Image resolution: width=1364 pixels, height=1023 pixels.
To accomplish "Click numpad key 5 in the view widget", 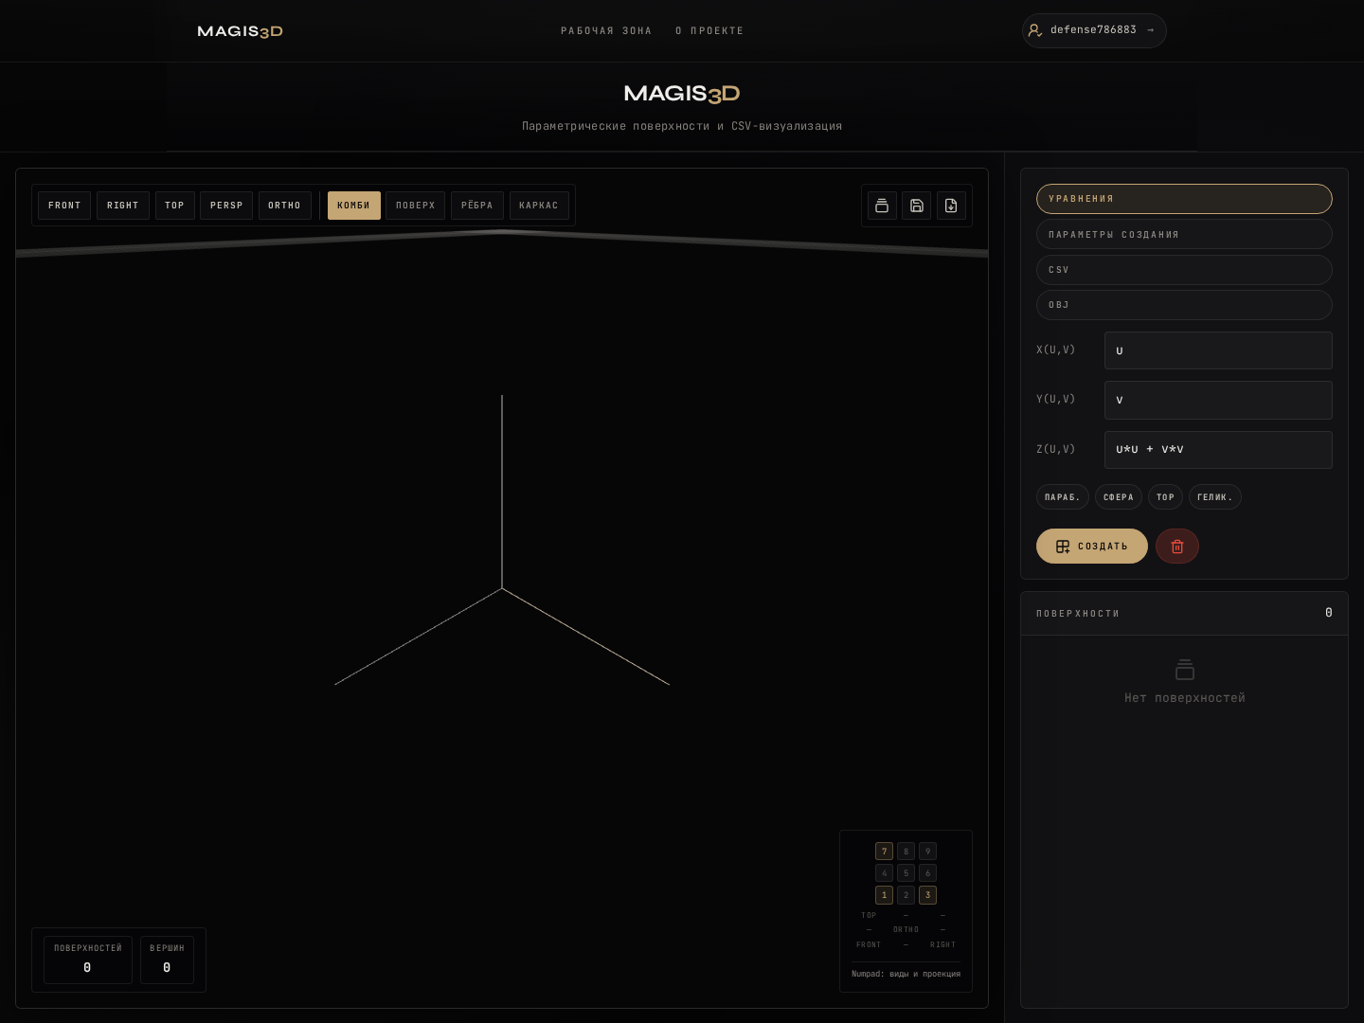I will 906,873.
